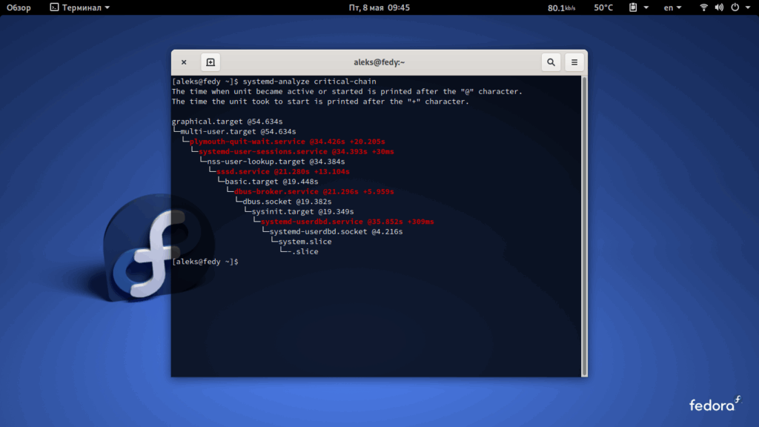Screen dimensions: 759x427
Task: Click the power icon in top bar
Action: [x=735, y=7]
